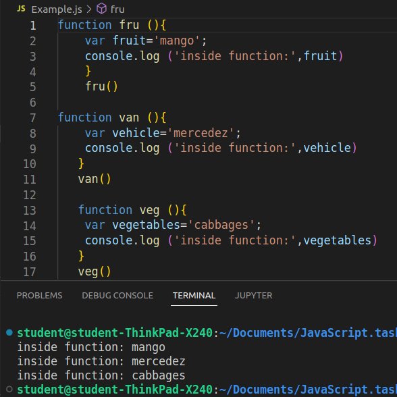
Task: Click the 'mercedez' string on line 8
Action: [x=201, y=133]
